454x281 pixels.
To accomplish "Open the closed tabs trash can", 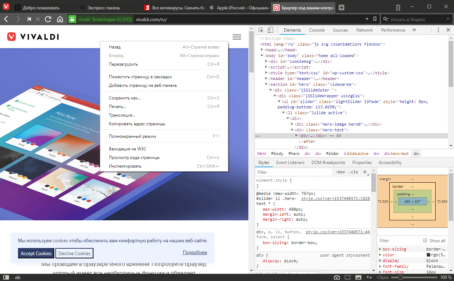I will click(x=398, y=7).
